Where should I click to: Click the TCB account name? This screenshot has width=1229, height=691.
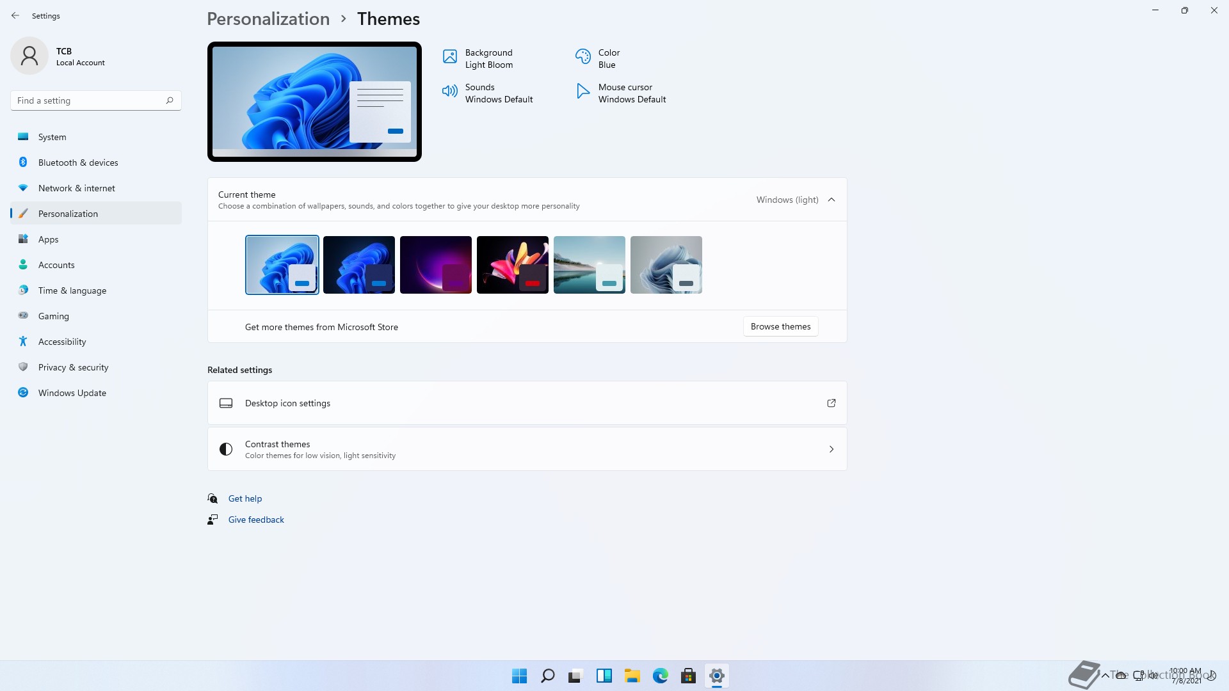[x=64, y=51]
